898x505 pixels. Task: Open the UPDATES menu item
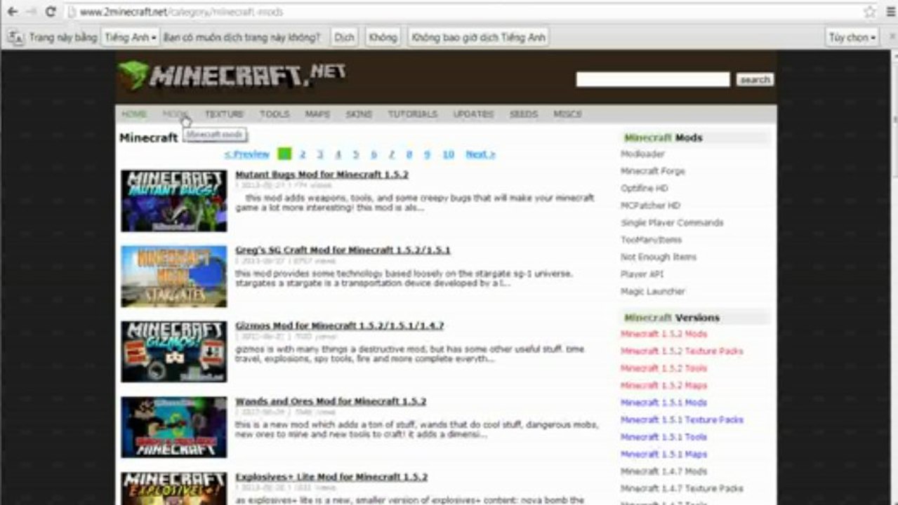(x=473, y=114)
